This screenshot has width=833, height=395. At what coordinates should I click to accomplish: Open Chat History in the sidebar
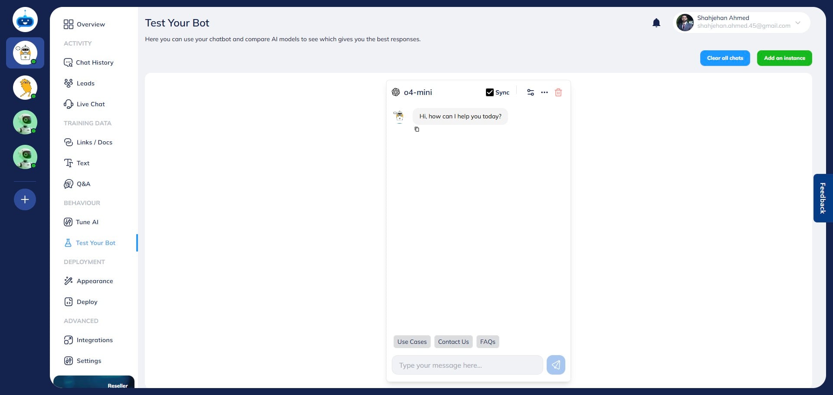click(94, 62)
